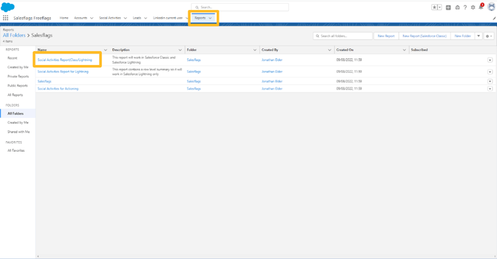Open the Leads tab
The width and height of the screenshot is (497, 259).
[137, 18]
